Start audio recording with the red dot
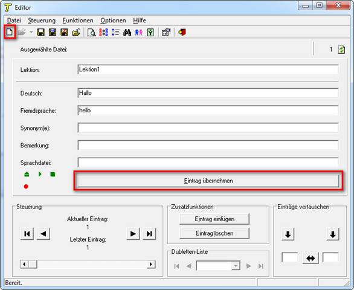The height and width of the screenshot is (290, 354). (26, 187)
